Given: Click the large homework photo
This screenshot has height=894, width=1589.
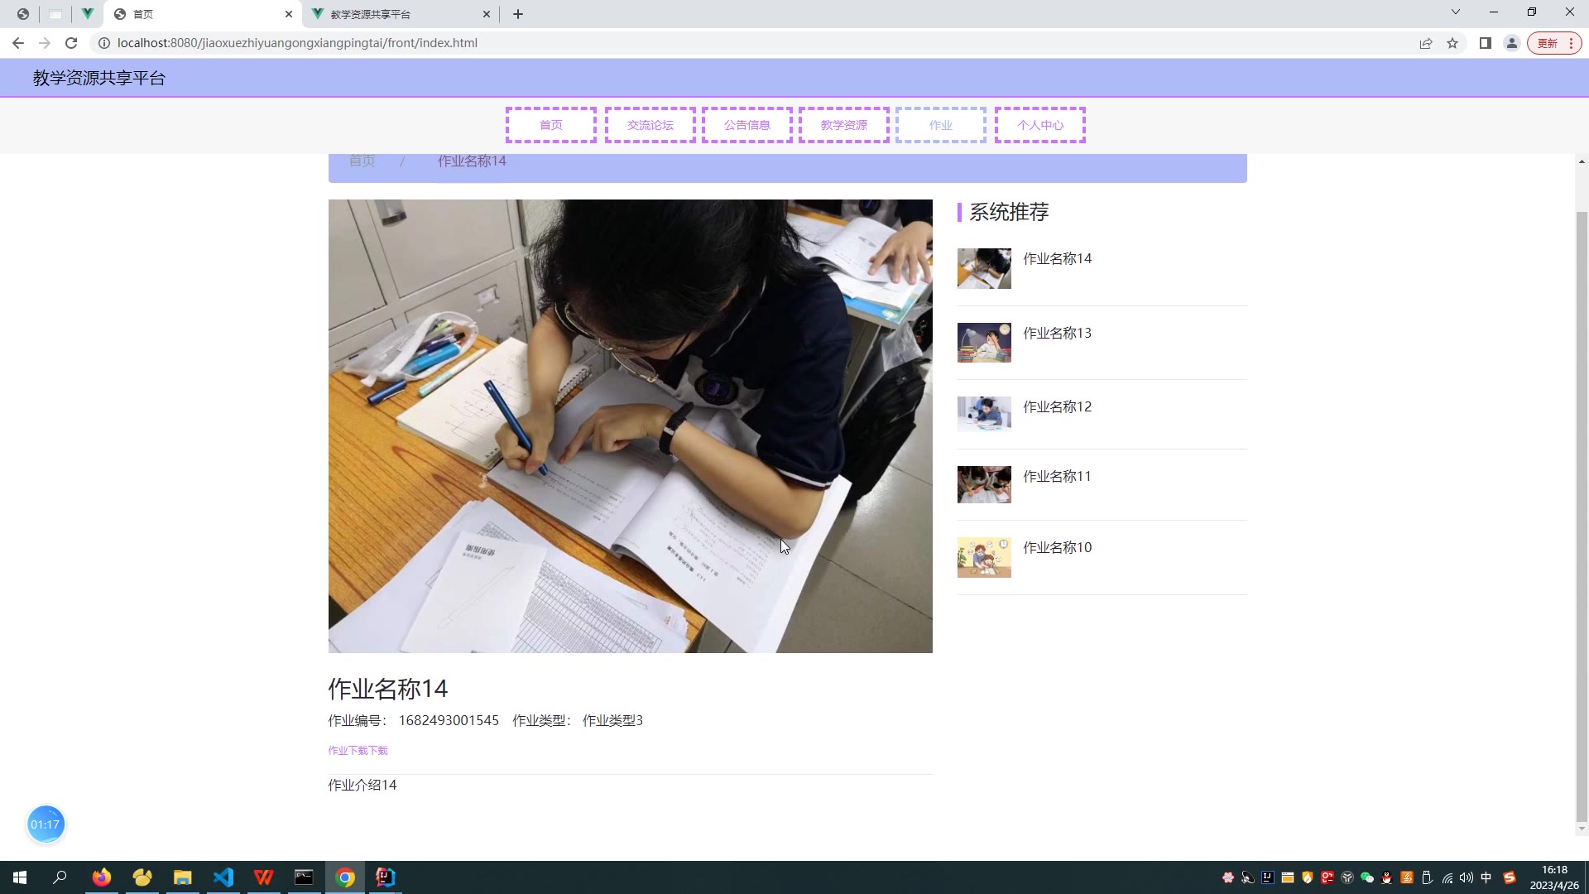Looking at the screenshot, I should point(631,426).
